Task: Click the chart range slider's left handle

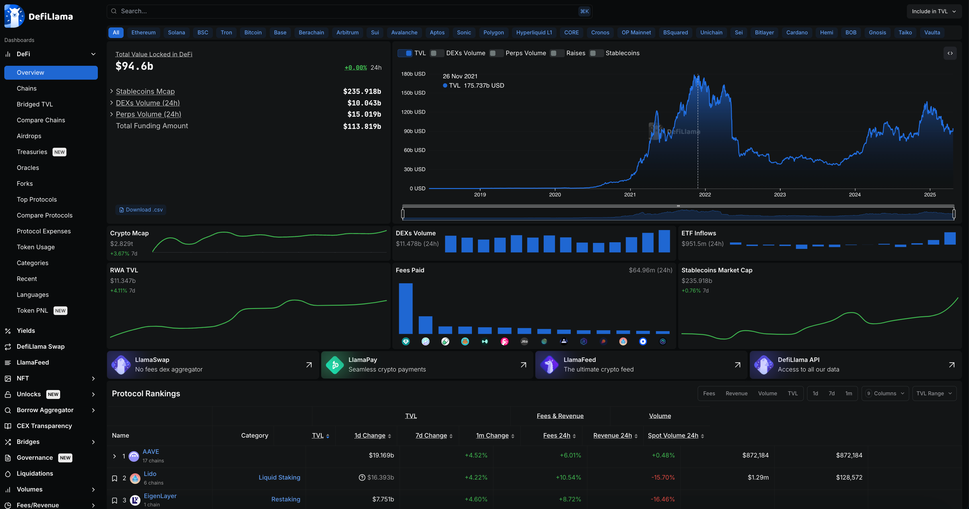Action: (403, 214)
